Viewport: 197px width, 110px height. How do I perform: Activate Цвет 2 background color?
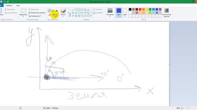point(125,13)
